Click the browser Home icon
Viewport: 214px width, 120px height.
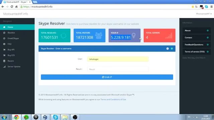click(x=16, y=7)
